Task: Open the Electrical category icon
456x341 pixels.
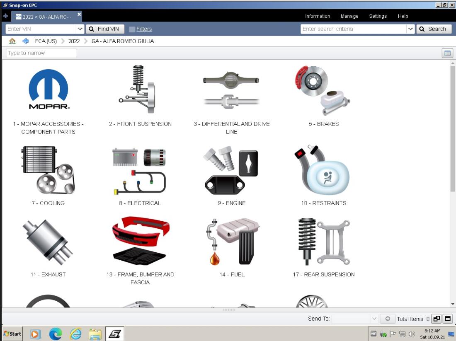Action: pyautogui.click(x=140, y=171)
